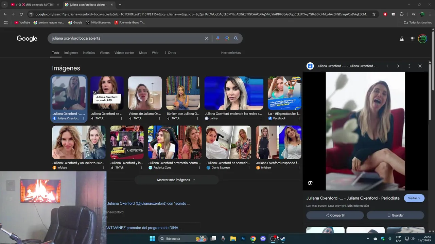Open YouTube bookmark
The width and height of the screenshot is (435, 244).
coord(22,23)
